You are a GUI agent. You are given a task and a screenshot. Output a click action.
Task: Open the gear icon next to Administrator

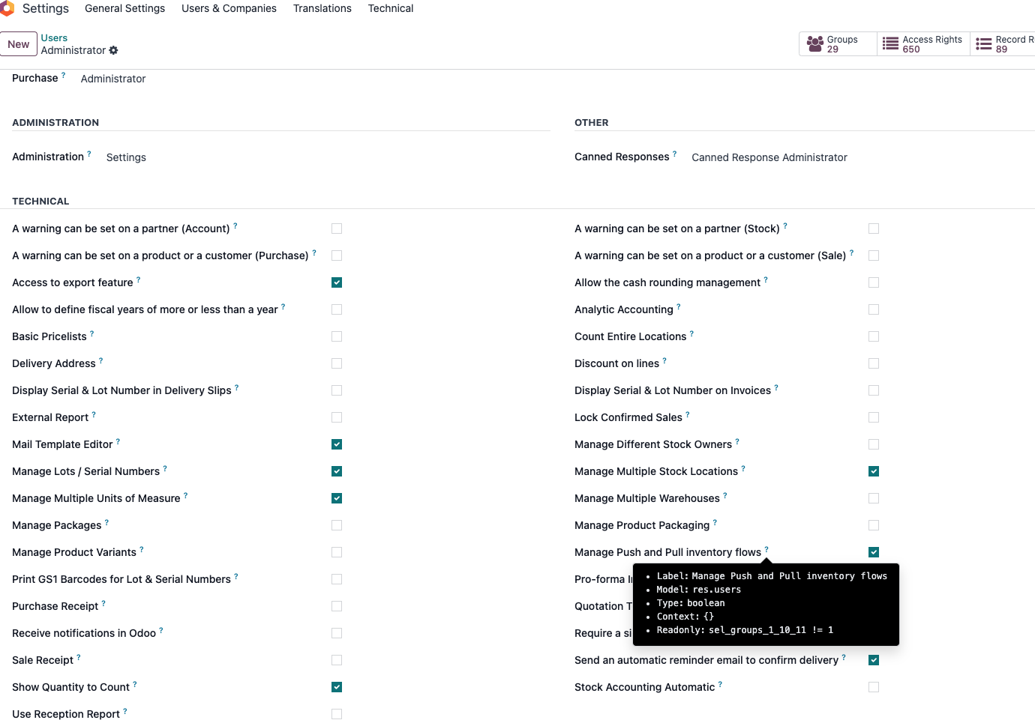(x=113, y=50)
